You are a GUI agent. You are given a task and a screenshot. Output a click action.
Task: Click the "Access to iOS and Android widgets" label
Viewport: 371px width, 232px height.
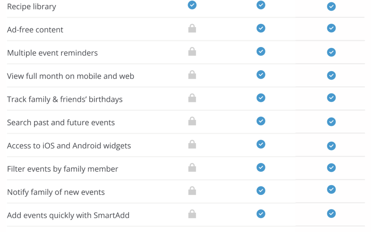coord(69,146)
